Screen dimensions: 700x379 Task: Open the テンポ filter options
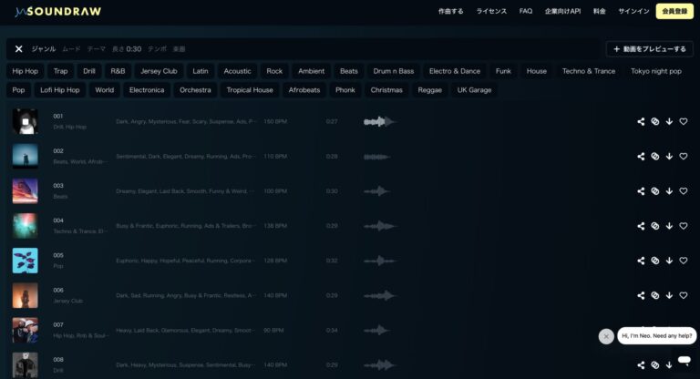(157, 49)
